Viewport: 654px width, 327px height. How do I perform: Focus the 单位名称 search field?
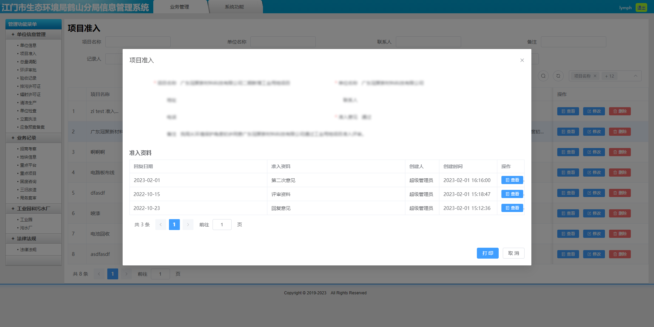283,42
